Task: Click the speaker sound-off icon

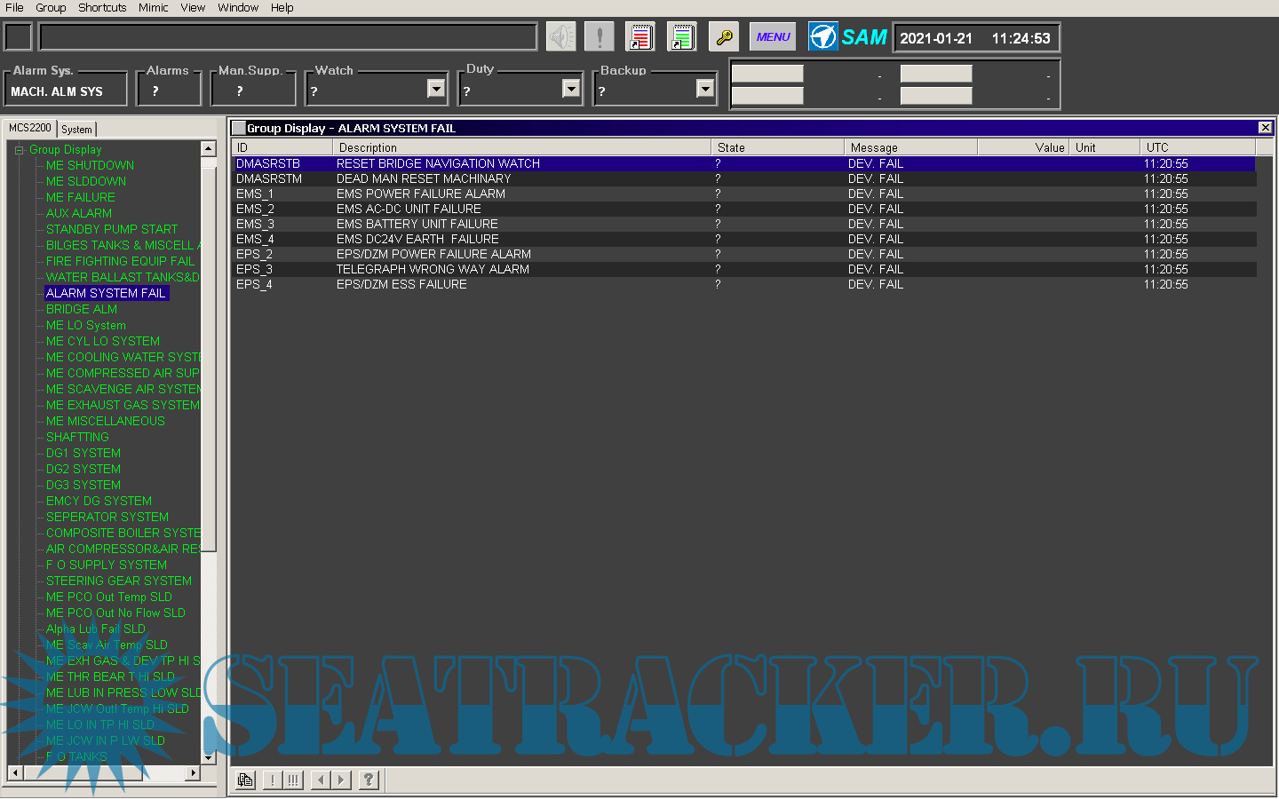Action: tap(560, 37)
